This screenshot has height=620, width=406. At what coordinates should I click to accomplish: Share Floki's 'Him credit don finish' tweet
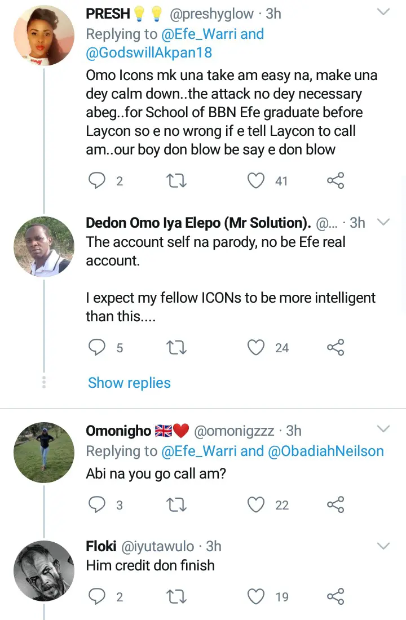tap(336, 597)
